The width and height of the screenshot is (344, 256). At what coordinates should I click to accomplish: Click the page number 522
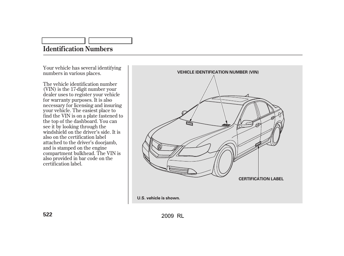(48, 215)
